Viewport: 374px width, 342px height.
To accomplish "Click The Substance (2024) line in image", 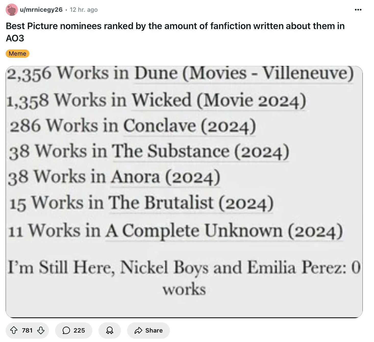I will point(149,151).
